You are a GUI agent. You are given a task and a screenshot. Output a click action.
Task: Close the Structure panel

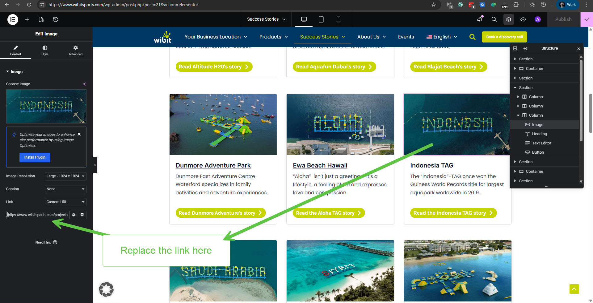(x=578, y=49)
